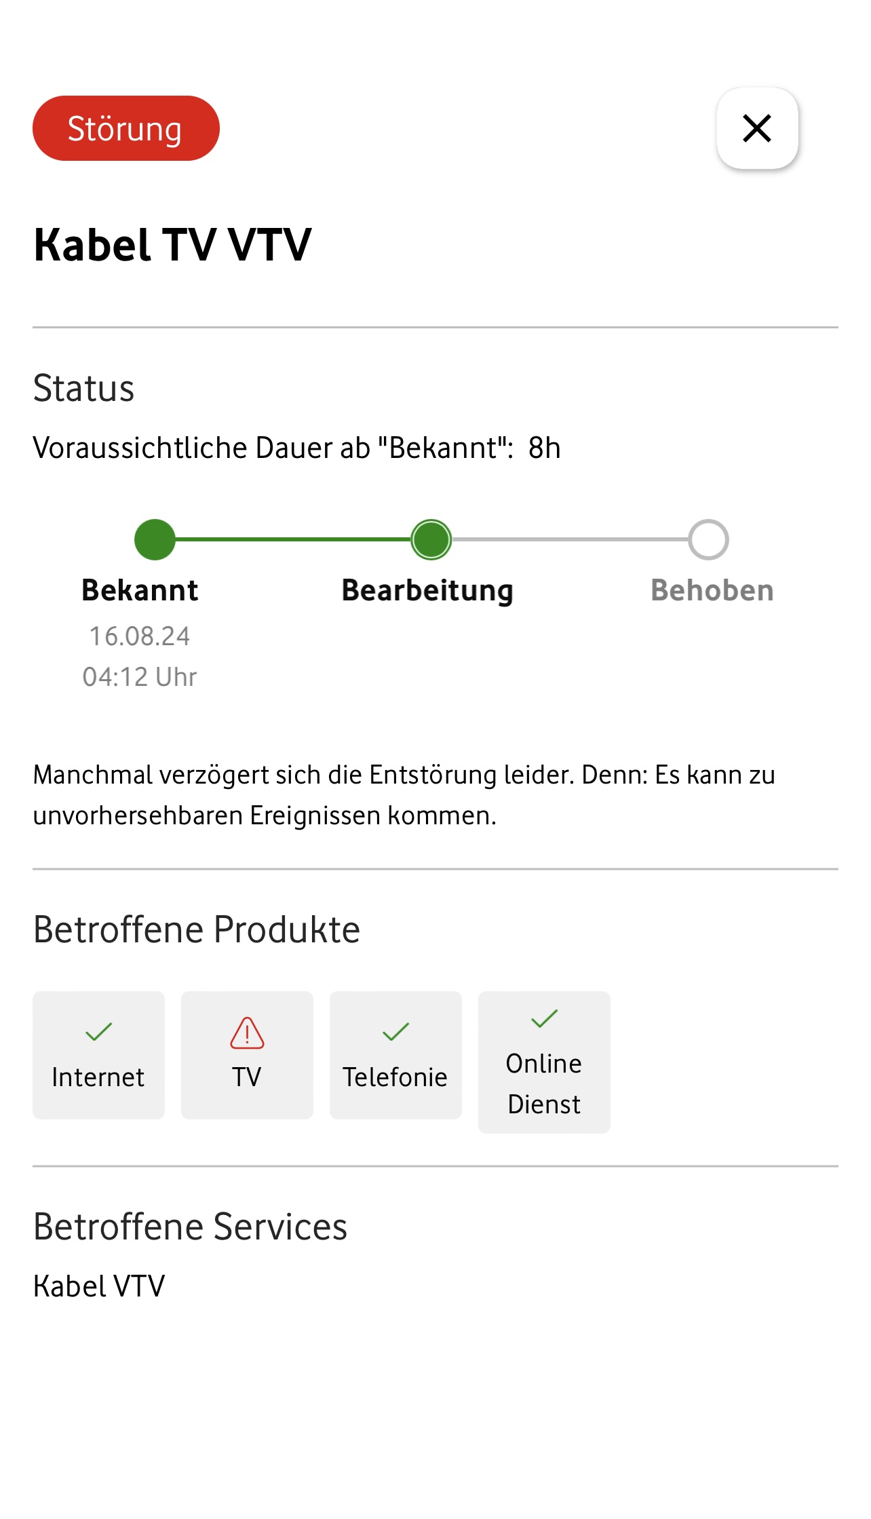Select the Internet product tile
This screenshot has width=871, height=1519.
coord(98,1055)
